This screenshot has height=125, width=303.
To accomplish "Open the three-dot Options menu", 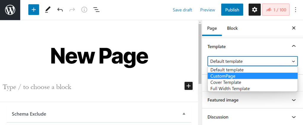I will point(296,10).
